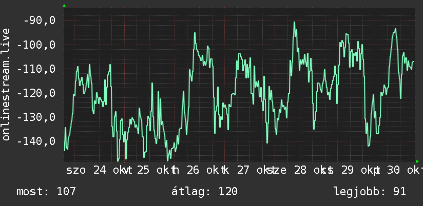Click the 'most: 107' current value
This screenshot has height=206, width=423.
(x=46, y=192)
